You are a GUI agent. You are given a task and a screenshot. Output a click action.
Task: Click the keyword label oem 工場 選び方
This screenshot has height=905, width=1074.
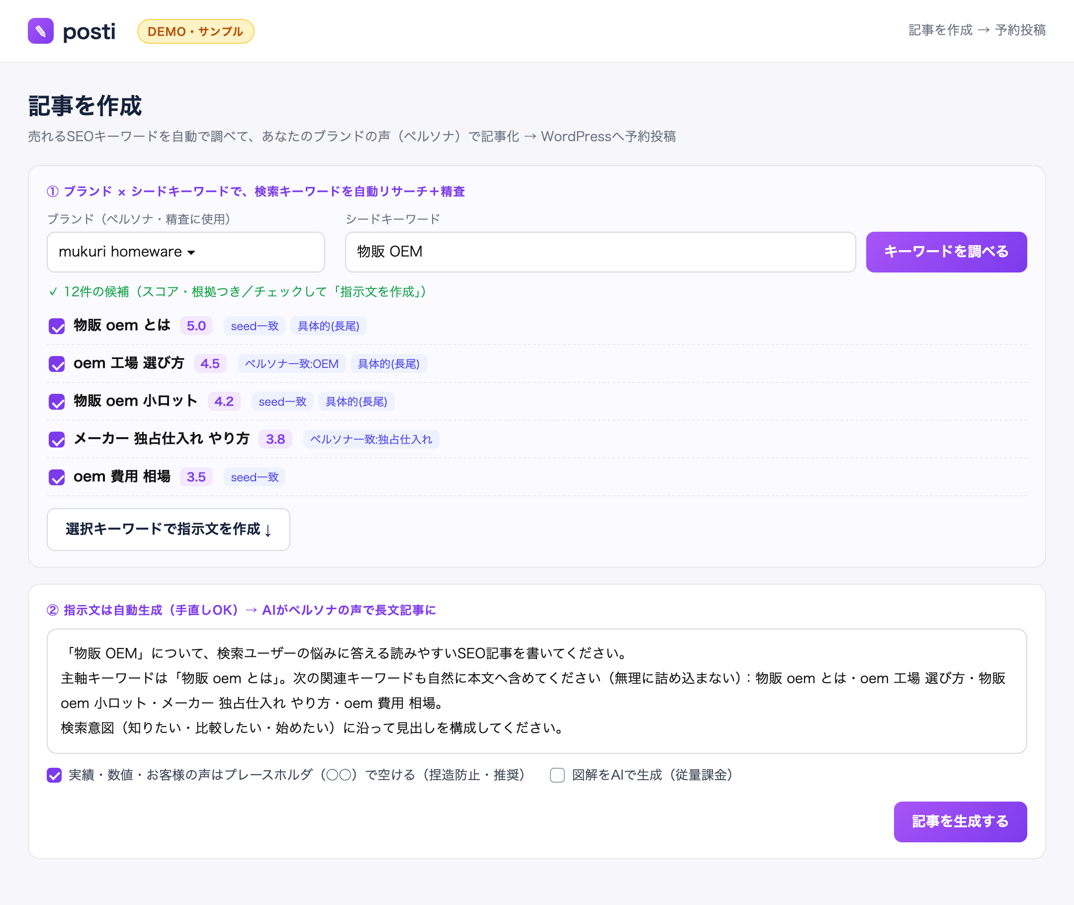click(x=129, y=363)
